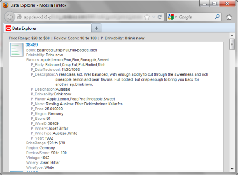Reload the page with the refresh icon
238x175 pixels.
160,17
